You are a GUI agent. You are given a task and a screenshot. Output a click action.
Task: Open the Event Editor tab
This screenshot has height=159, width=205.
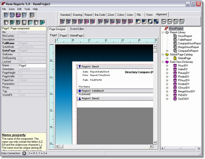77,29
